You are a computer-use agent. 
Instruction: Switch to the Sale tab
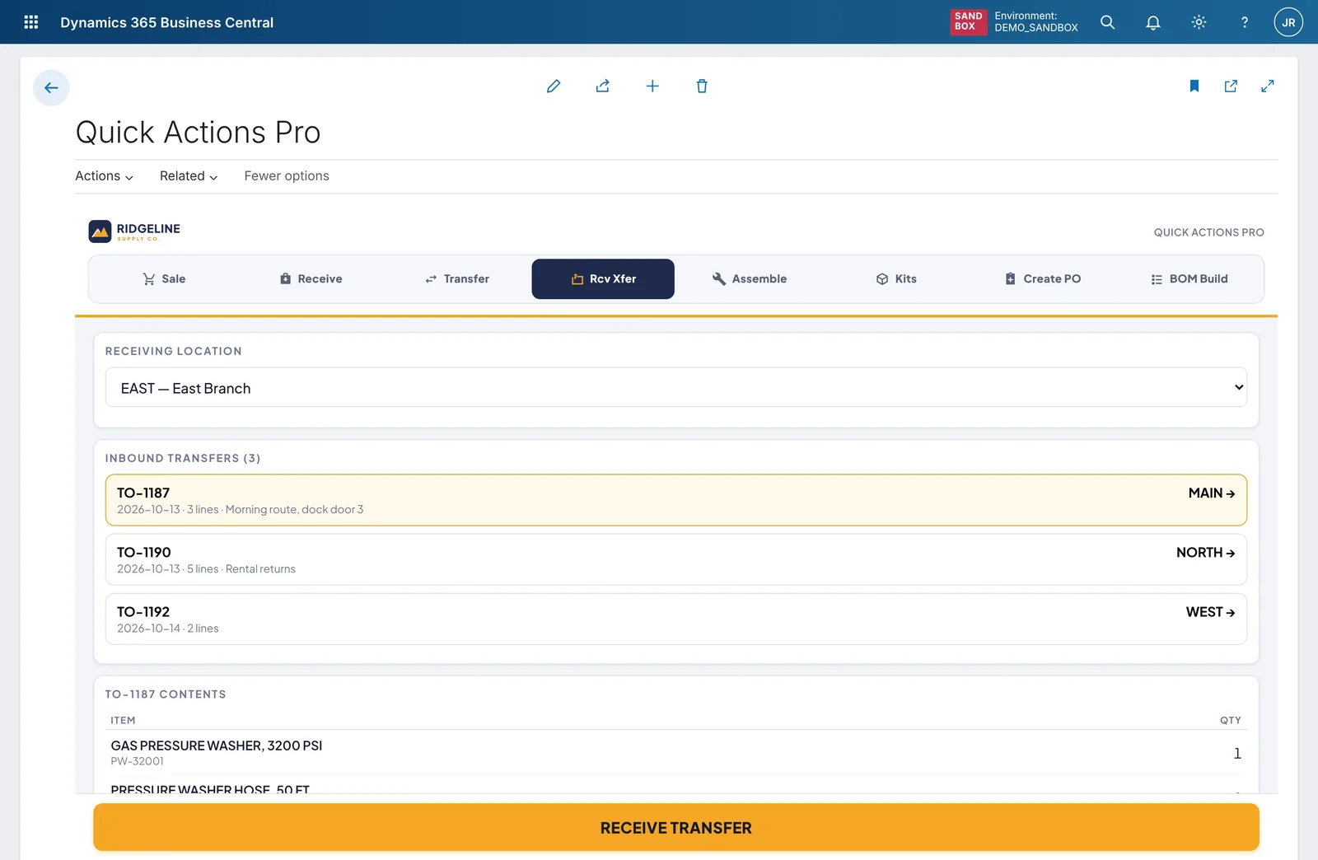[x=163, y=279]
